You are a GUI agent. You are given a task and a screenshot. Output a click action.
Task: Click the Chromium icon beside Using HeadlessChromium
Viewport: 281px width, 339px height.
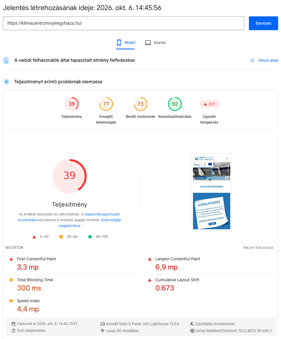click(192, 331)
